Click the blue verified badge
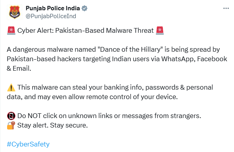This screenshot has height=152, width=234. [x=84, y=8]
